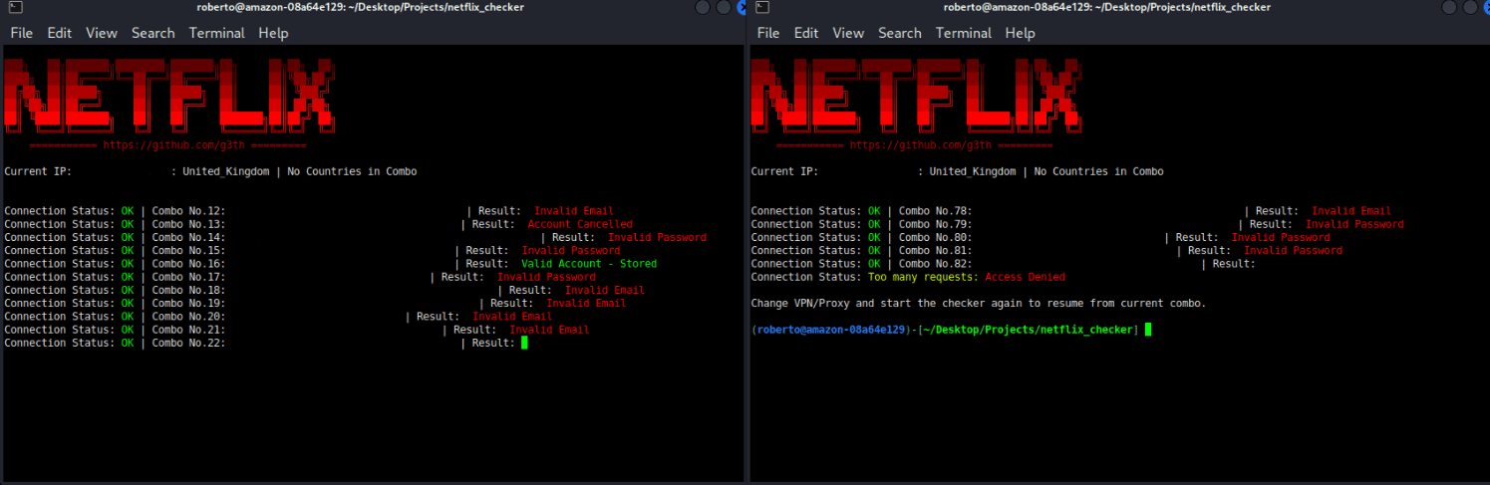Select "Combo No.22:" text in left terminal
The height and width of the screenshot is (485, 1490).
tap(188, 343)
